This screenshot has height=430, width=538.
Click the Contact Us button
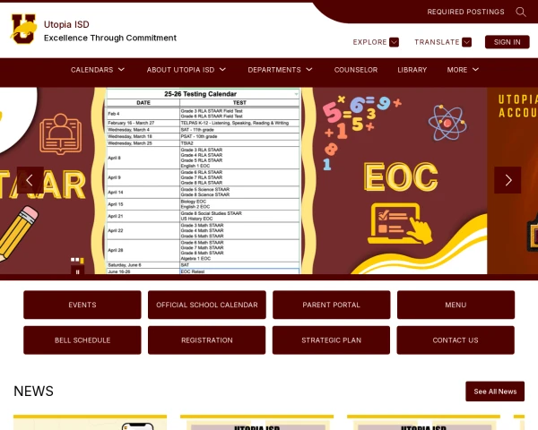456,340
